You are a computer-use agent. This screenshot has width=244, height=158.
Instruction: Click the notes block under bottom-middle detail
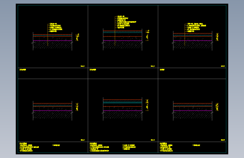tap(113, 147)
